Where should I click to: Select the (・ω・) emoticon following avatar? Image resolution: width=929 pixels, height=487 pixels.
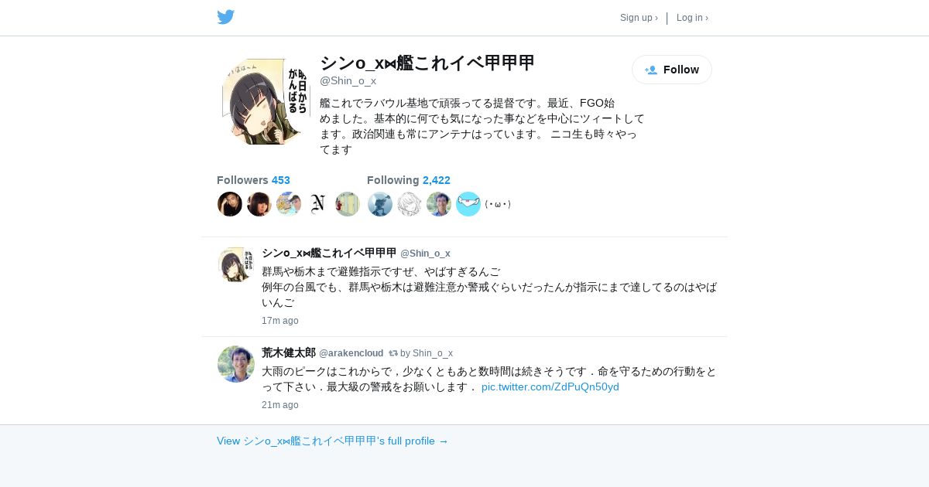[x=498, y=204]
